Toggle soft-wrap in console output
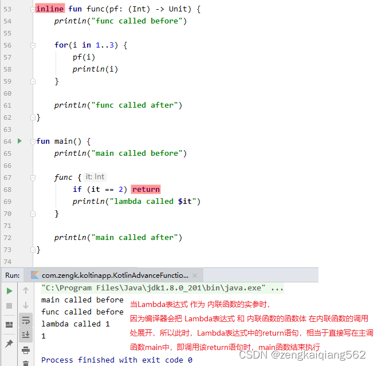This screenshot has height=366, width=374. (x=26, y=320)
